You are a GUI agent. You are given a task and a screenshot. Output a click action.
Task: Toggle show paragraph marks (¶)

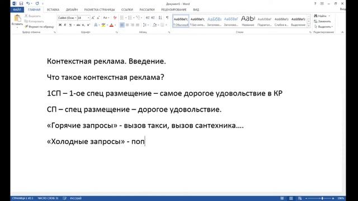pyautogui.click(x=167, y=18)
